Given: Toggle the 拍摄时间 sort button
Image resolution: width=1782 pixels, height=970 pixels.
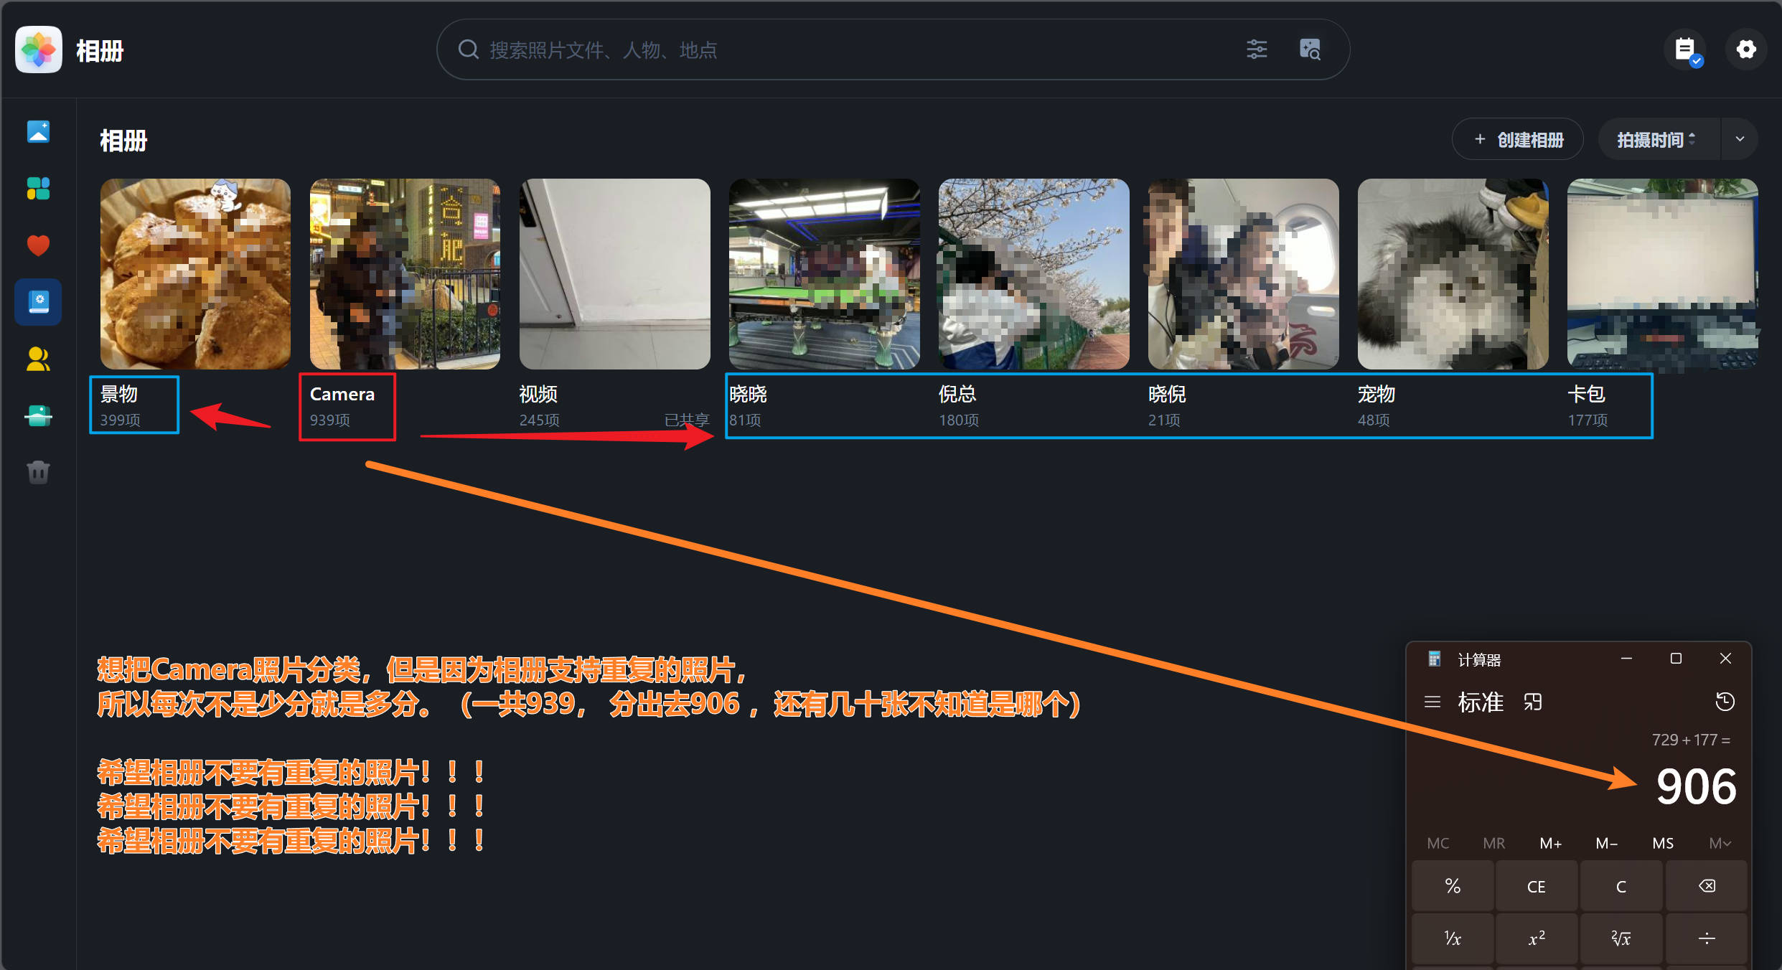Looking at the screenshot, I should tap(1656, 139).
